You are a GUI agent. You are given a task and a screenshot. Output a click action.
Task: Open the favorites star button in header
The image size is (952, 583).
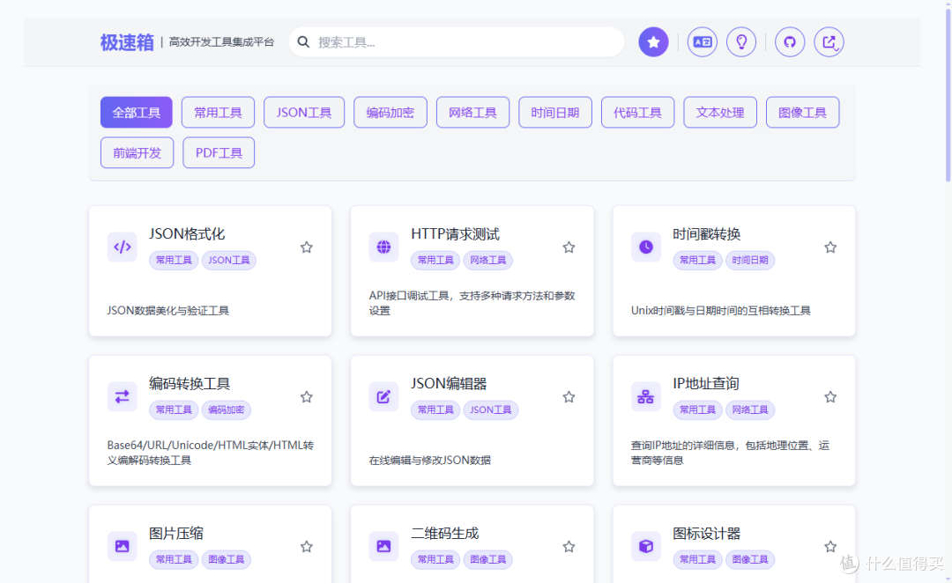coord(653,42)
